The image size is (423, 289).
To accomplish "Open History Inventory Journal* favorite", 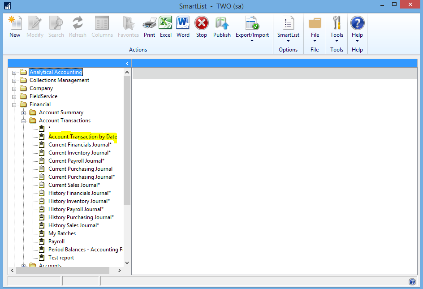I will pyautogui.click(x=79, y=201).
